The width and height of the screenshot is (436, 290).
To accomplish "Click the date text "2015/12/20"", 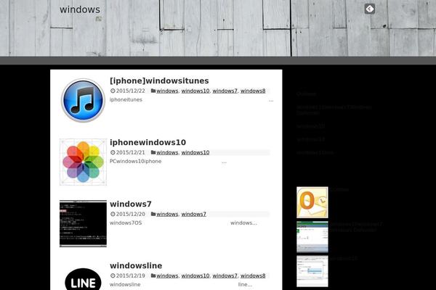I will coord(130,214).
